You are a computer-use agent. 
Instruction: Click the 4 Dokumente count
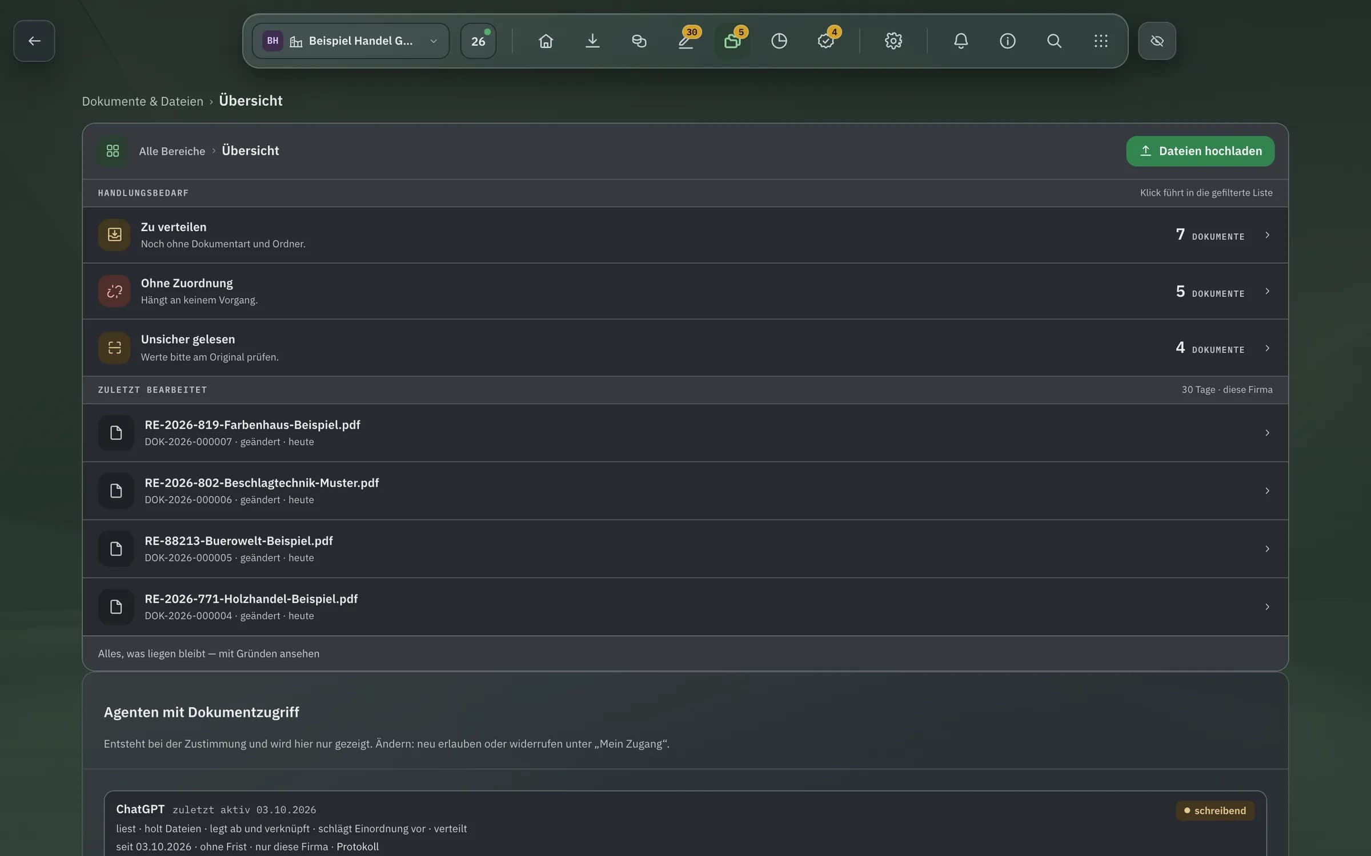(1210, 348)
